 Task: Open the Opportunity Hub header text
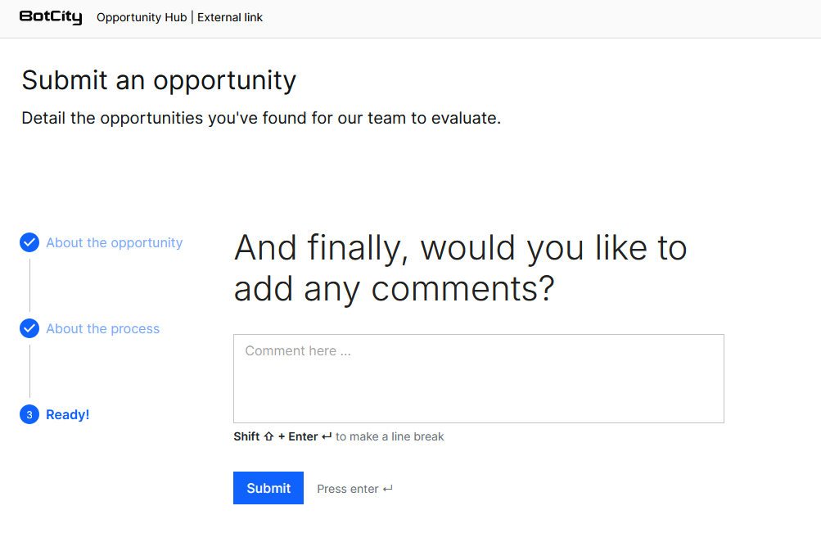[x=141, y=17]
